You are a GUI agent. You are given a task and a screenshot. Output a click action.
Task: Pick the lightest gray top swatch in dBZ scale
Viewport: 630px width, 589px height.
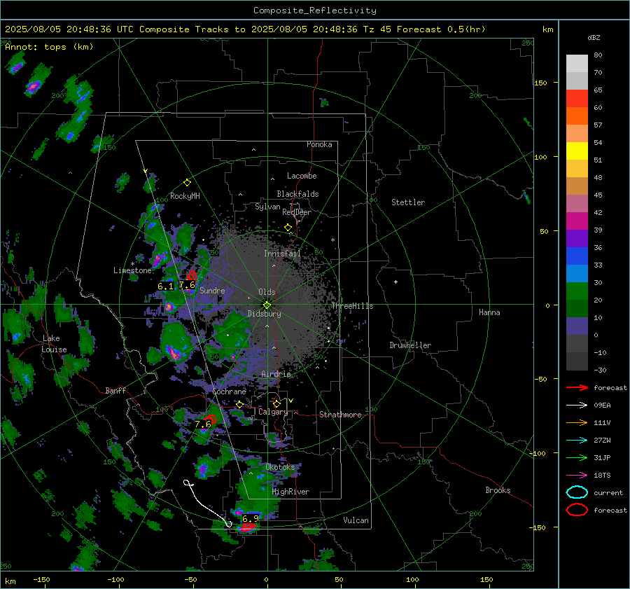tap(577, 63)
